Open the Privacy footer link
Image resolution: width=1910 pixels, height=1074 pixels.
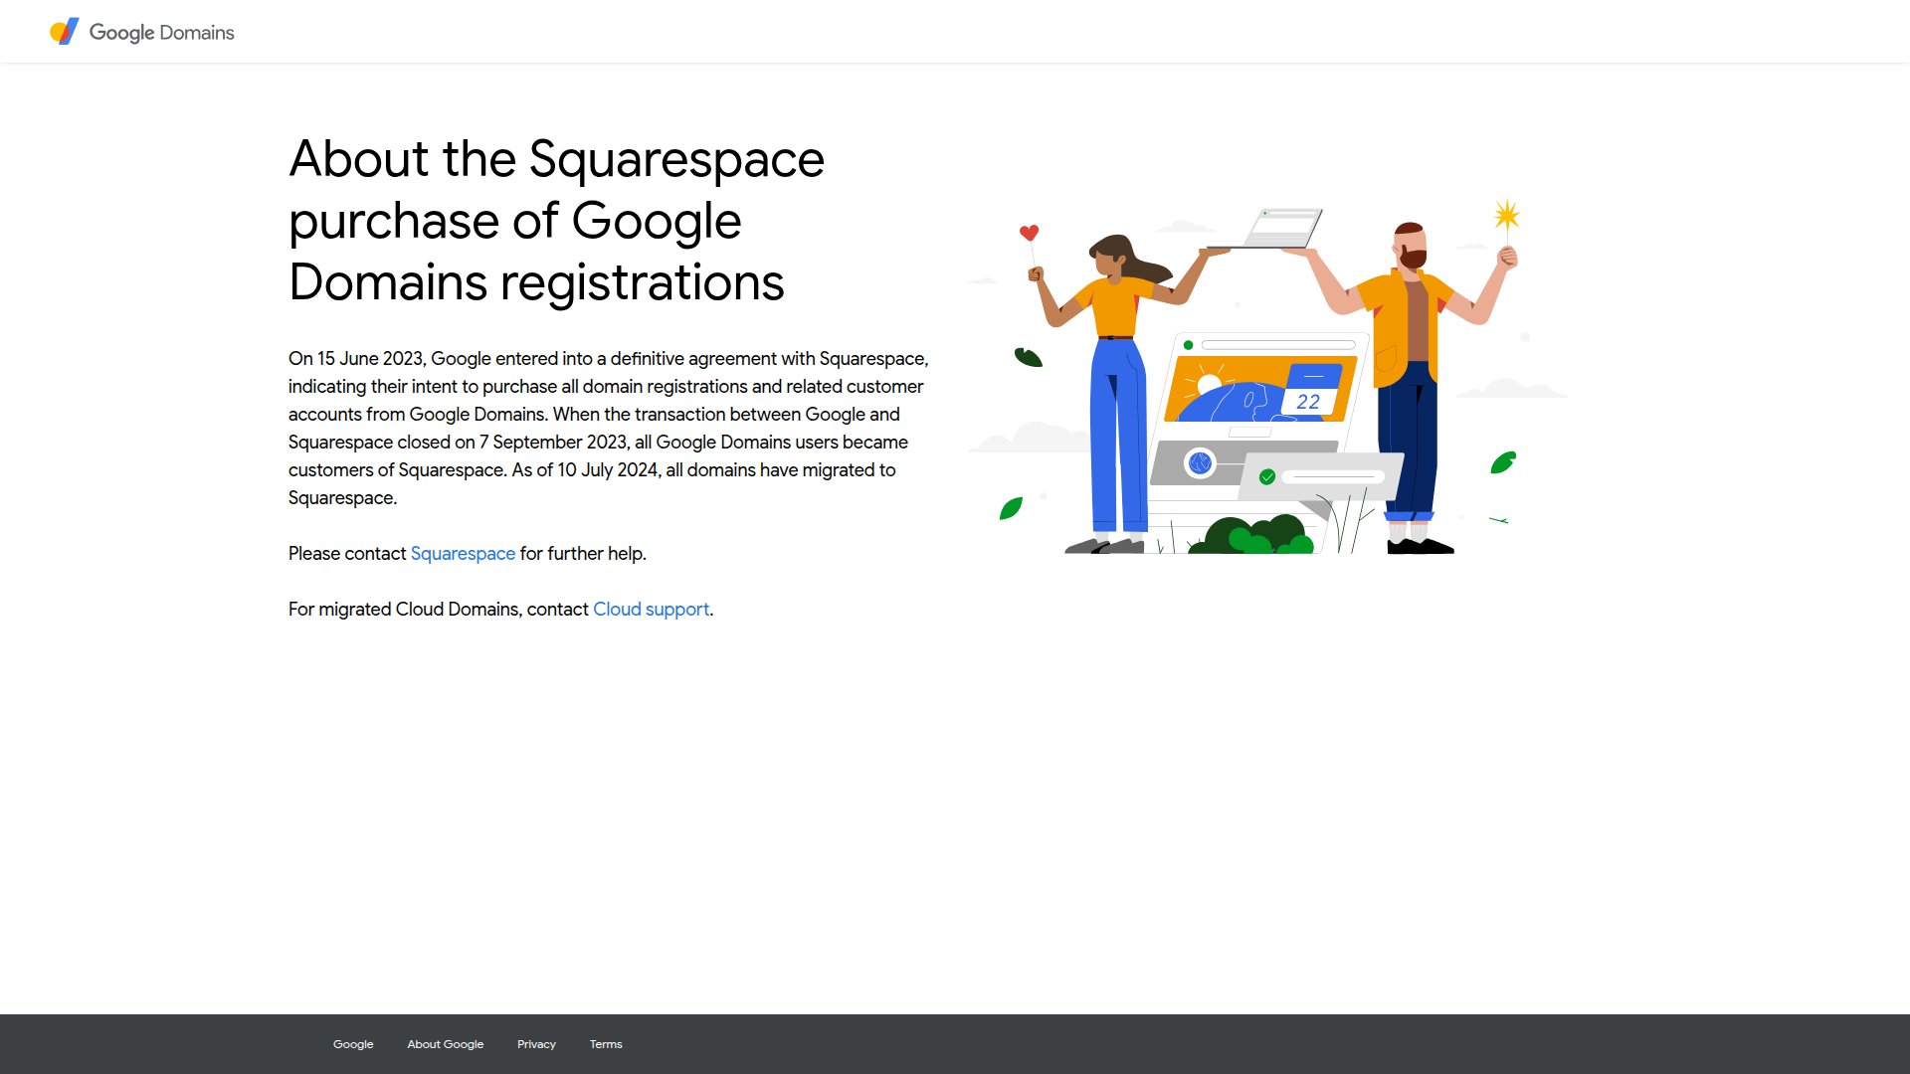coord(536,1044)
